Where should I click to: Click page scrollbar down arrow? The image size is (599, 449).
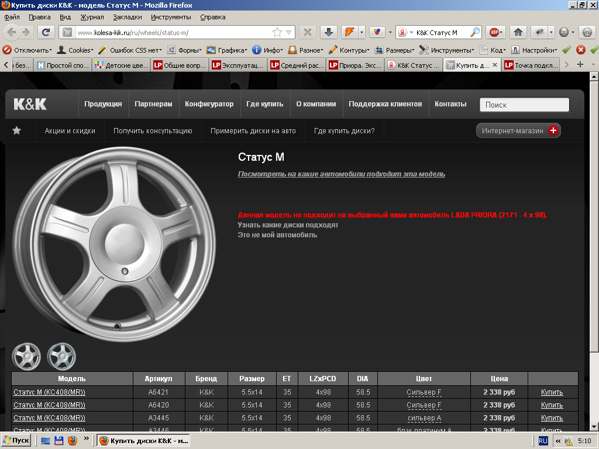(x=593, y=426)
